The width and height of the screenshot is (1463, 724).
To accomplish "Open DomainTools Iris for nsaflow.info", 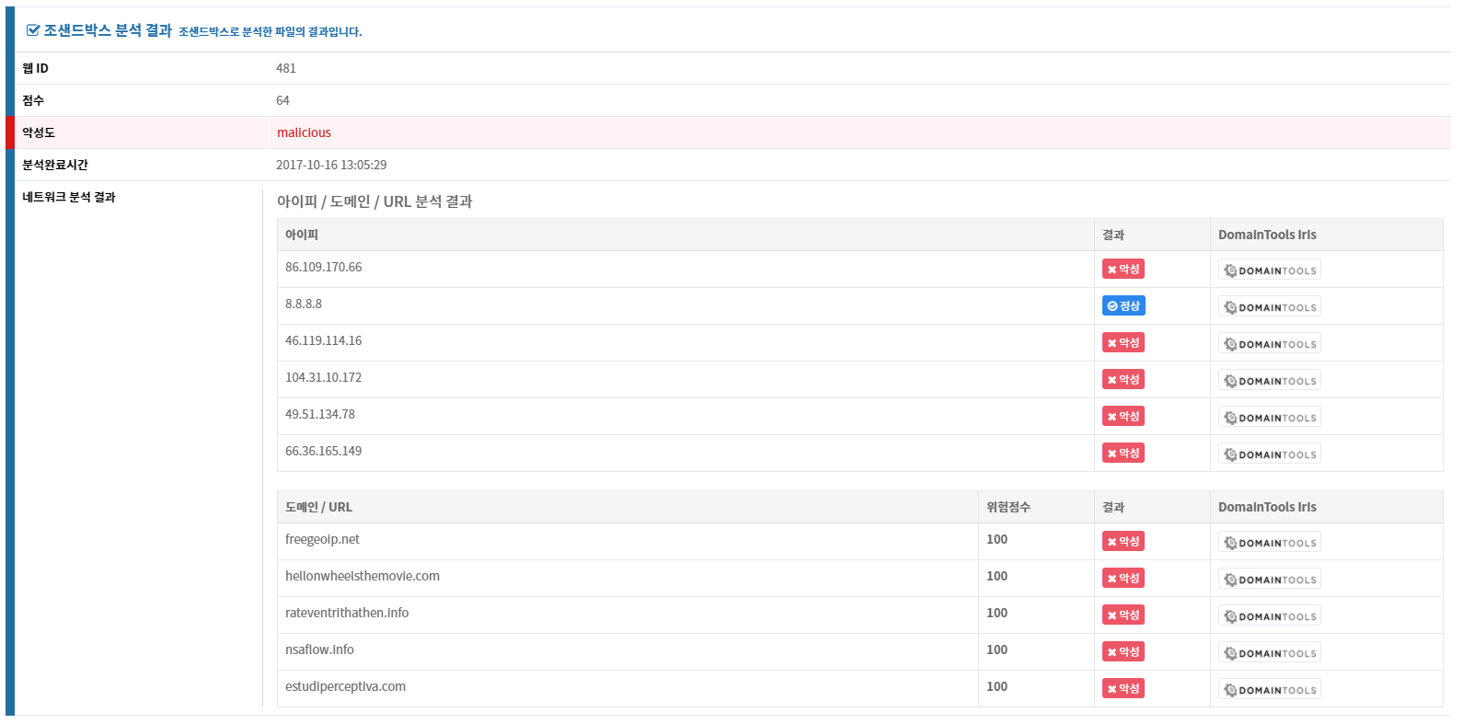I will (x=1269, y=652).
